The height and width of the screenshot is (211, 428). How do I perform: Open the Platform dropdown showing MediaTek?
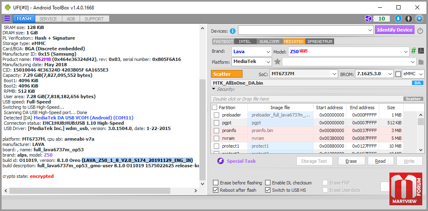click(x=252, y=62)
